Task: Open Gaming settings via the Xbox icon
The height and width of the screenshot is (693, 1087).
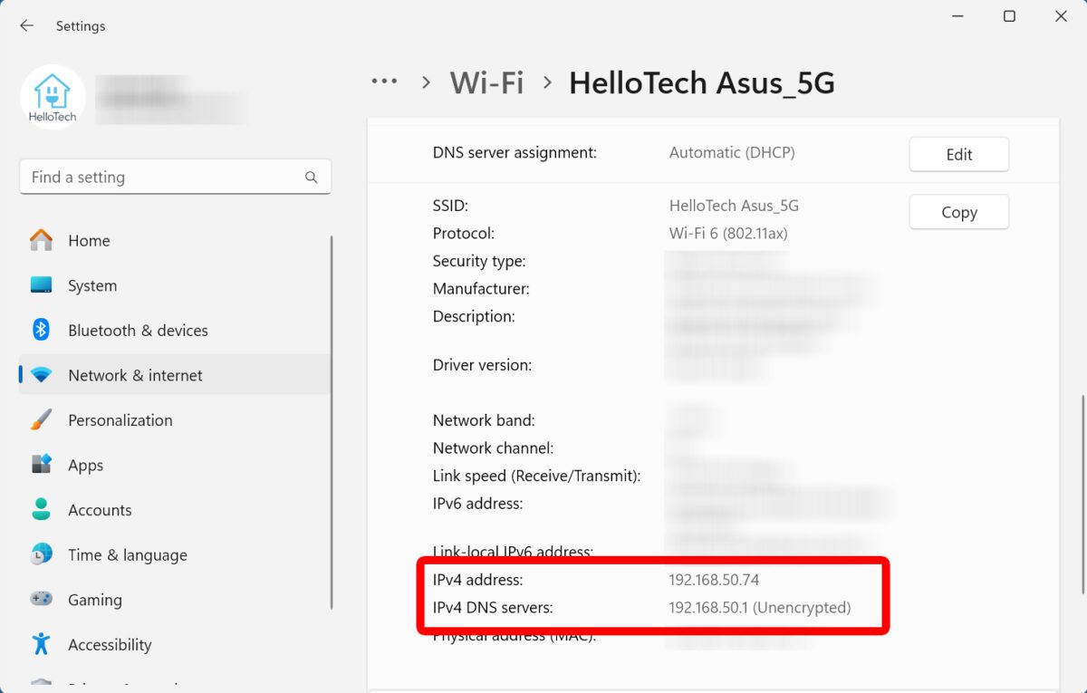Action: (x=41, y=600)
